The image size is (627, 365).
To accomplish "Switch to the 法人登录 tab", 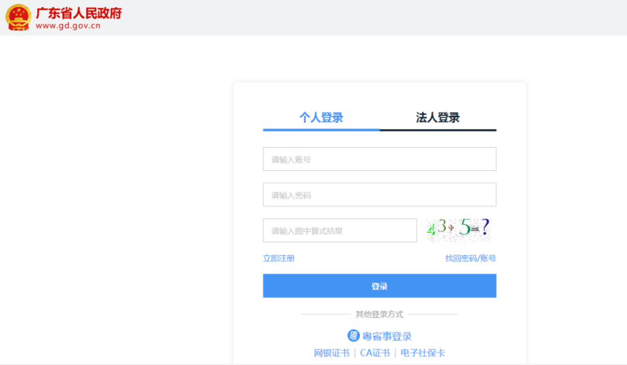I will [438, 118].
